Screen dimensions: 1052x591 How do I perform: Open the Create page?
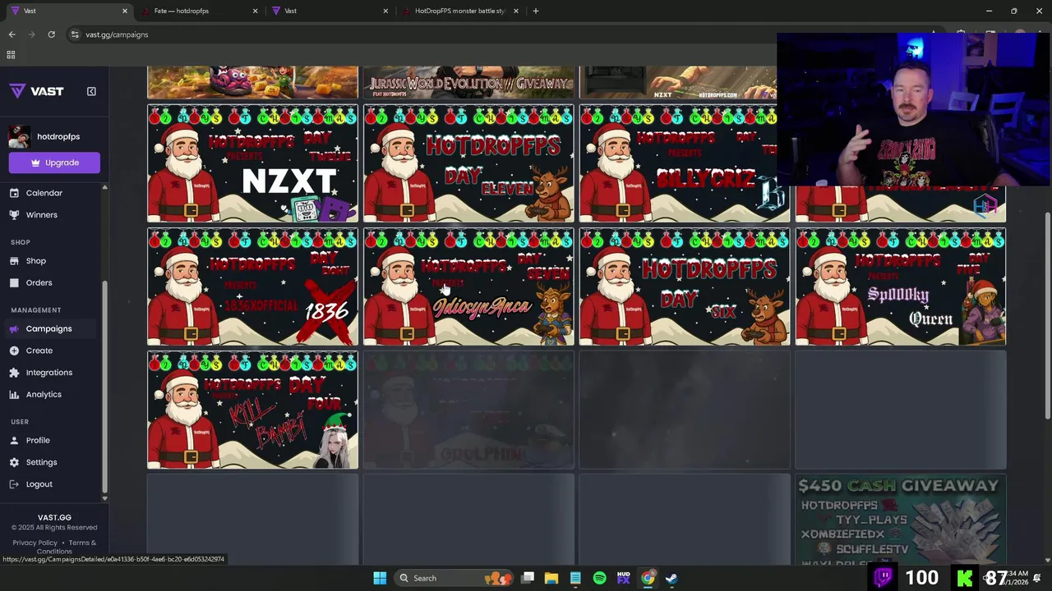pos(39,350)
